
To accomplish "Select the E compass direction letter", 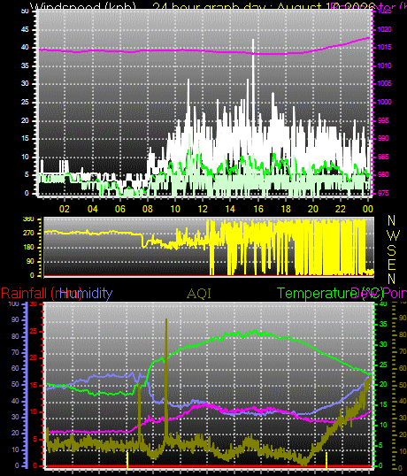I will point(392,265).
